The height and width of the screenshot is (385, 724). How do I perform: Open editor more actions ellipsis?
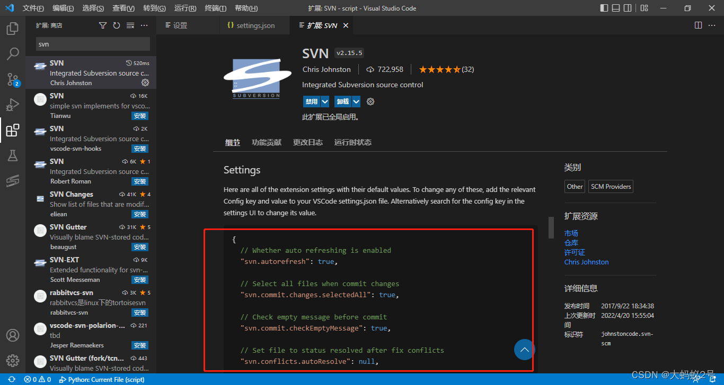pos(712,25)
